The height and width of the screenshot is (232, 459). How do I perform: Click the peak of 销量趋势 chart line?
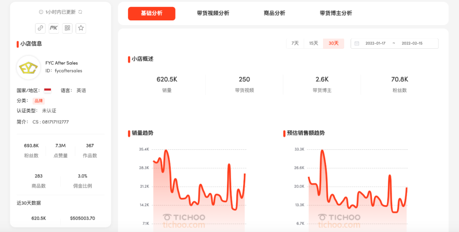(x=166, y=150)
